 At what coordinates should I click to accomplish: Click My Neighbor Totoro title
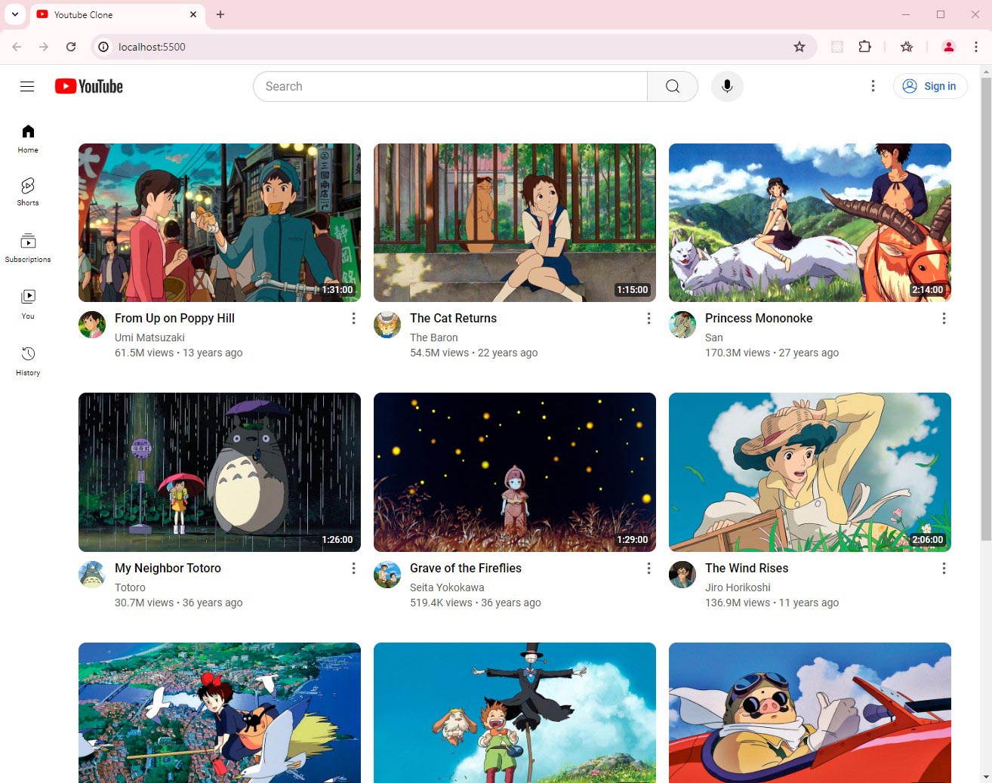click(168, 569)
